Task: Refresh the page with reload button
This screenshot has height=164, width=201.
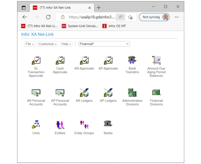Action: click(48, 17)
